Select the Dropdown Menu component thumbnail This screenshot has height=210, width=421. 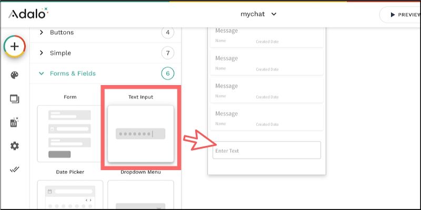click(141, 195)
